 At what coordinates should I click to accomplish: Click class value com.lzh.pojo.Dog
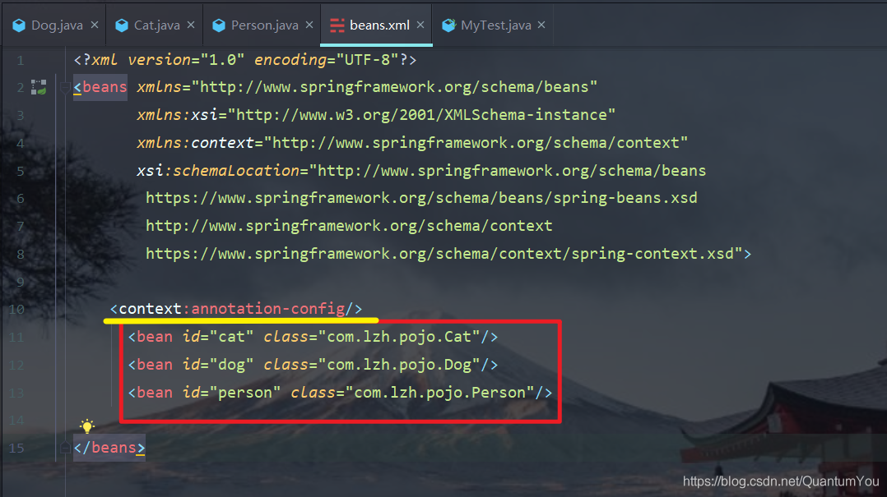399,365
